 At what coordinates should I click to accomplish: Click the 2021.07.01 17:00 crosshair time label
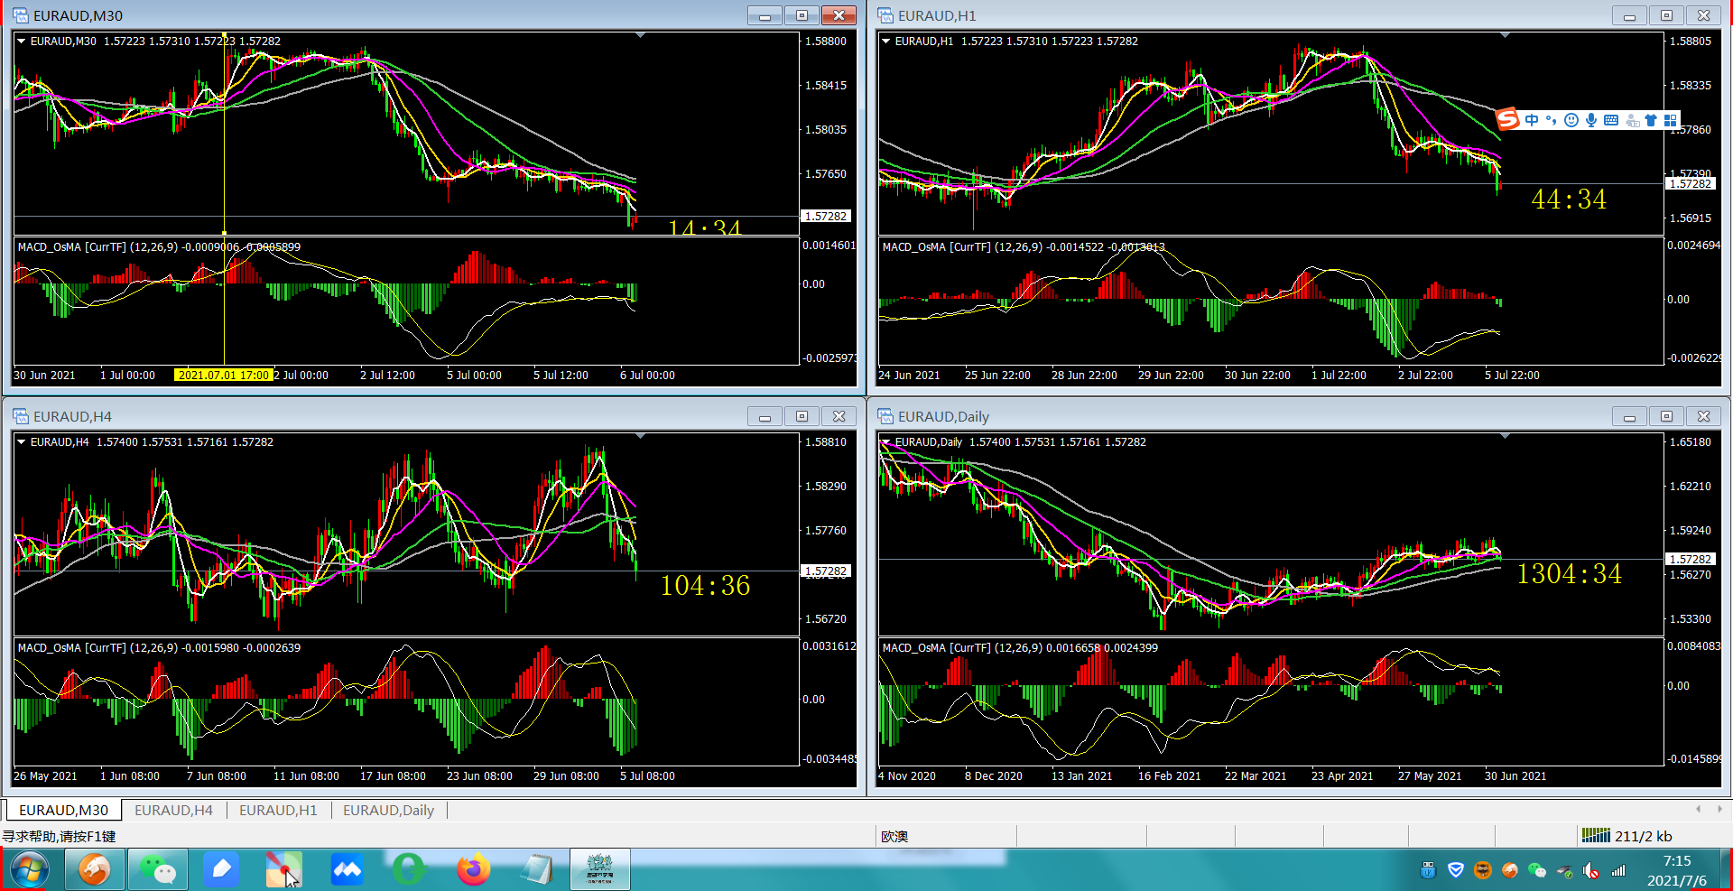coord(223,375)
